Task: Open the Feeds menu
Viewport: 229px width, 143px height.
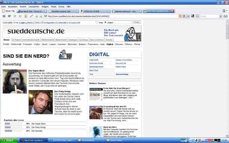Action: (54, 7)
